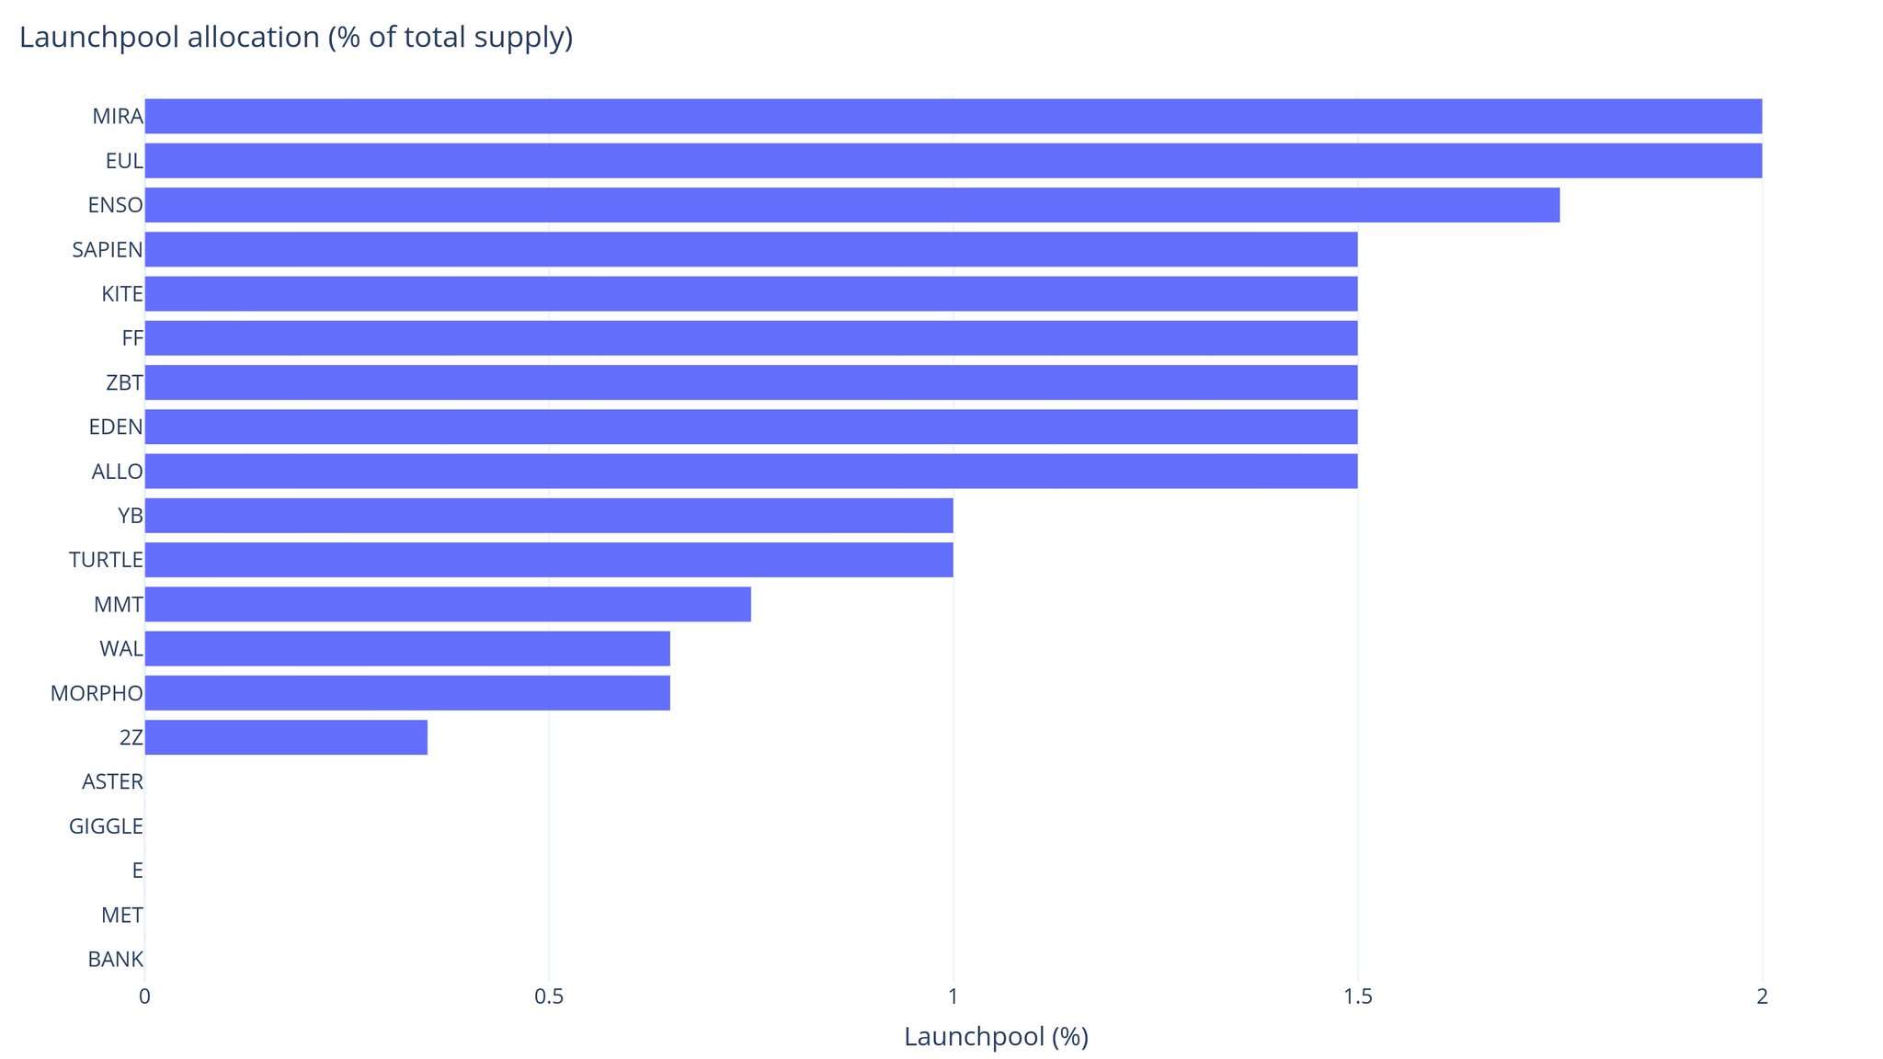Viewport: 1883px width, 1059px height.
Task: Click the MIRA bar in the chart
Action: [x=953, y=116]
